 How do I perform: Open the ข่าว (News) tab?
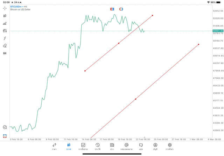coord(112,147)
